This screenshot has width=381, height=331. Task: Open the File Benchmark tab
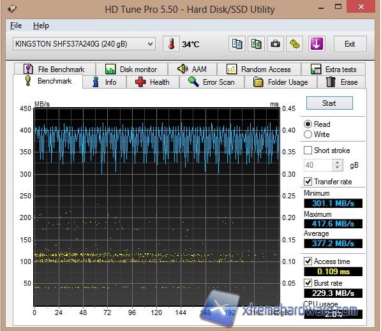pyautogui.click(x=55, y=70)
